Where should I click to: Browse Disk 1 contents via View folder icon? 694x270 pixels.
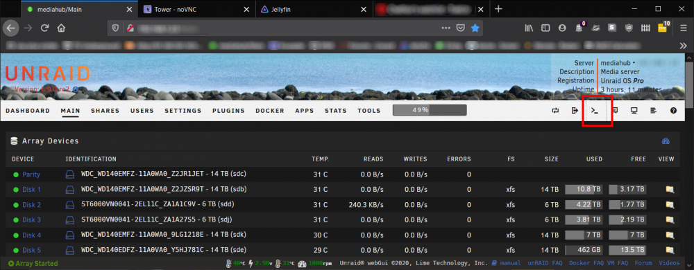click(x=670, y=190)
